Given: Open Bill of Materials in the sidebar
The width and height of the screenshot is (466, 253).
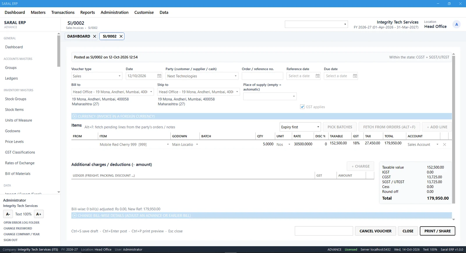Looking at the screenshot, I should [x=18, y=174].
